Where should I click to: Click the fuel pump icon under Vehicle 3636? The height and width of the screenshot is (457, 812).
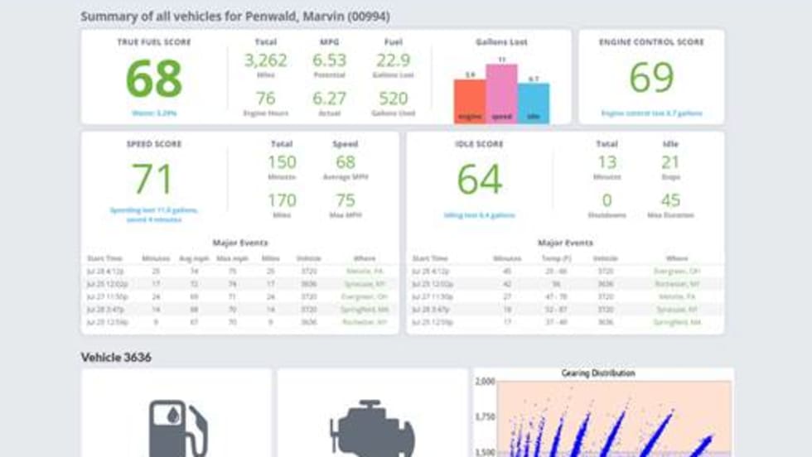[x=176, y=426]
